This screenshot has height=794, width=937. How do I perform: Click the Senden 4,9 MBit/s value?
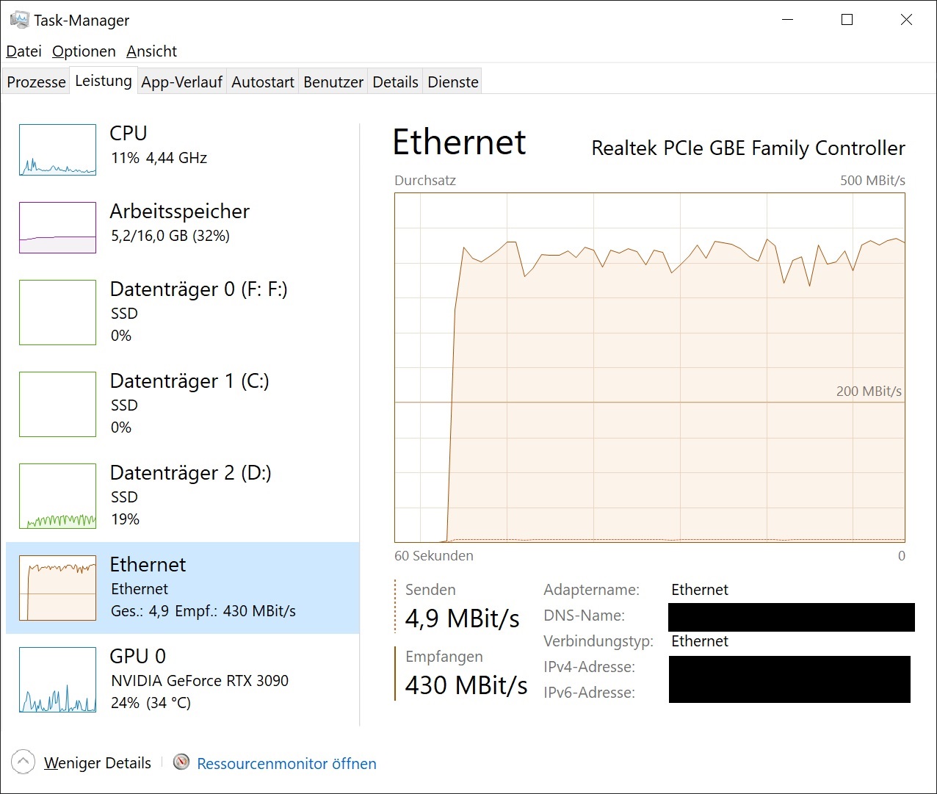(463, 618)
